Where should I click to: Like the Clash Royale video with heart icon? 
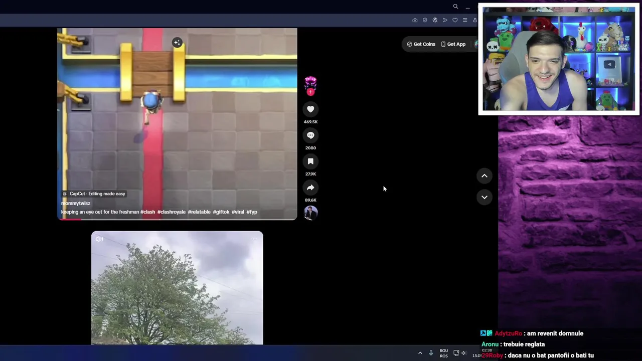coord(310,109)
